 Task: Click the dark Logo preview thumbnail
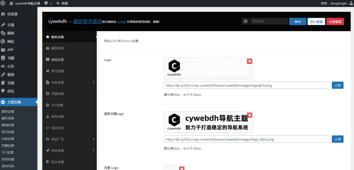[208, 68]
